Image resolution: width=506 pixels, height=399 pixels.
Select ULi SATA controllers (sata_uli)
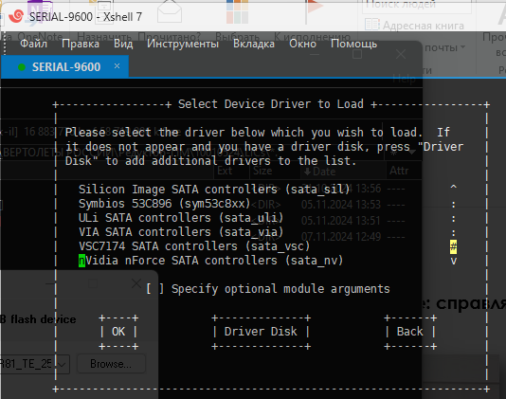(181, 218)
